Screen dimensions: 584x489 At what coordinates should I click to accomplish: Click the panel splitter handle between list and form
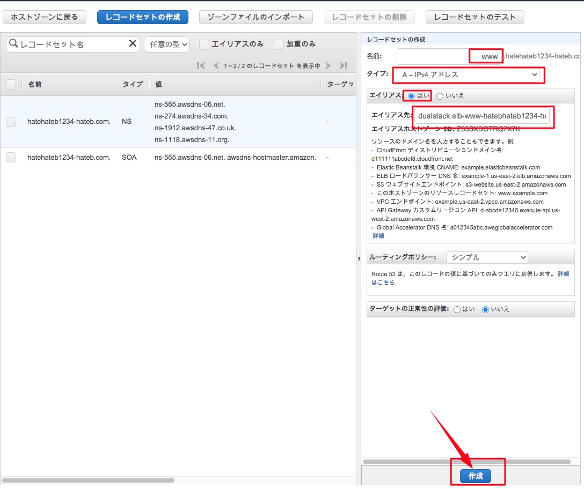point(359,258)
